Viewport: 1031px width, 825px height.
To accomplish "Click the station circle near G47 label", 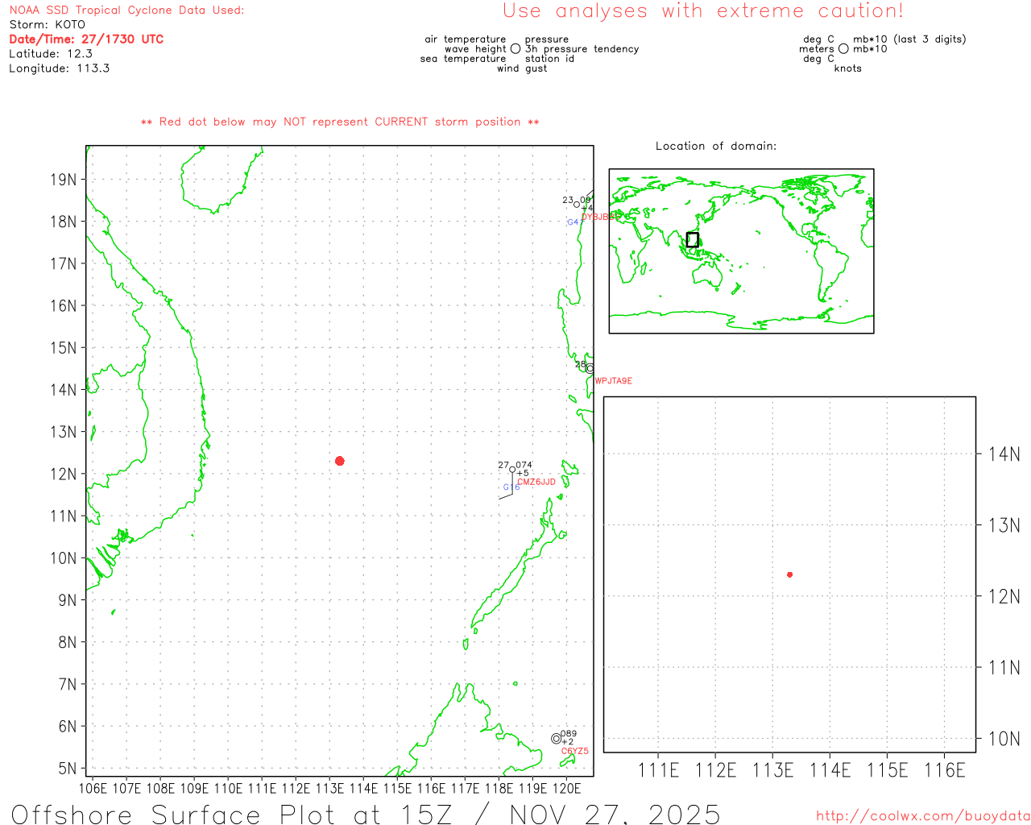I will click(577, 205).
